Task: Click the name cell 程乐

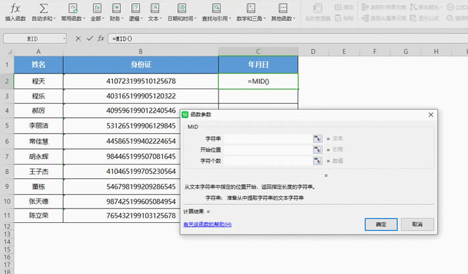Action: (x=39, y=96)
